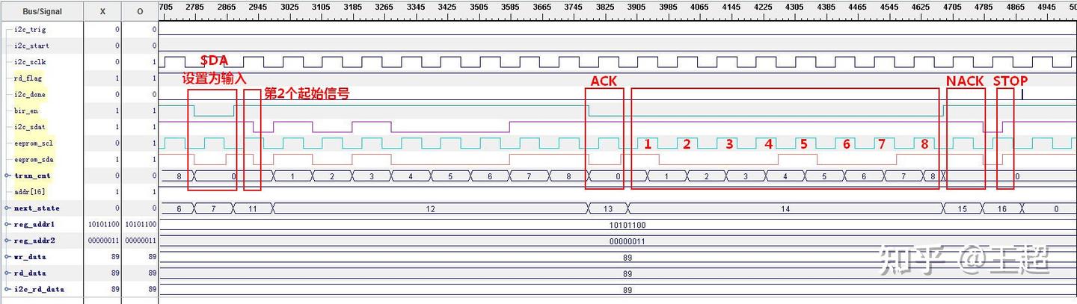Click the red STOP annotation label
1077x304 pixels.
(x=1010, y=81)
